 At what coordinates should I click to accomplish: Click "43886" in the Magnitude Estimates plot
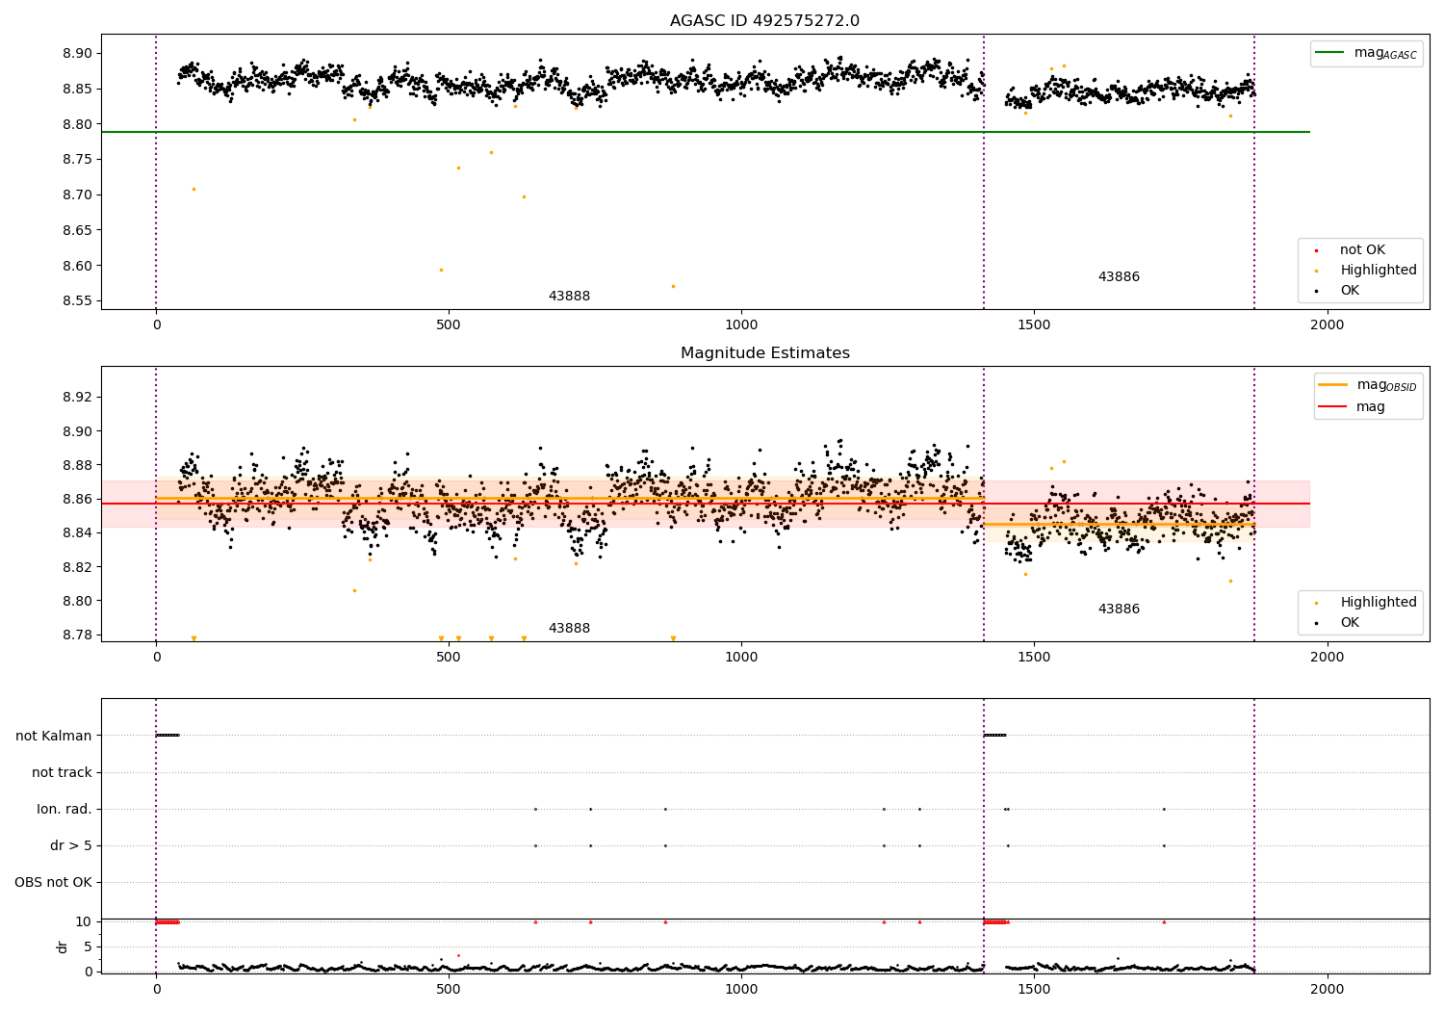click(1119, 609)
